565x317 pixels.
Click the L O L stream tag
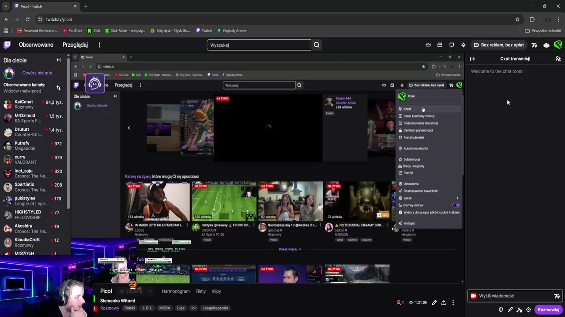click(147, 308)
